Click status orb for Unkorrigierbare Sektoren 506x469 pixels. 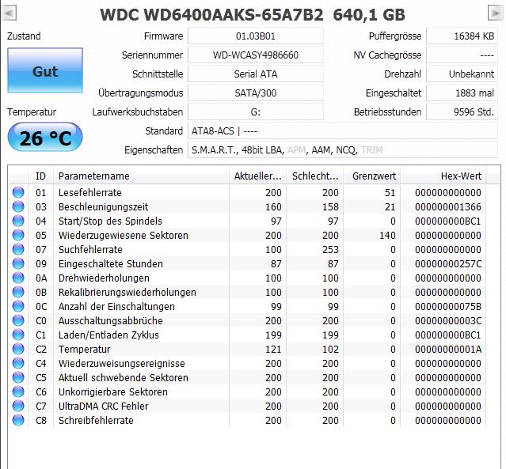coord(18,391)
